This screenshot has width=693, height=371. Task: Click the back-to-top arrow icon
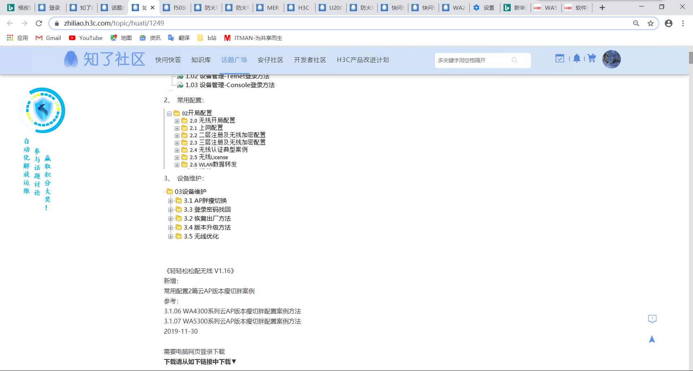pos(652,339)
